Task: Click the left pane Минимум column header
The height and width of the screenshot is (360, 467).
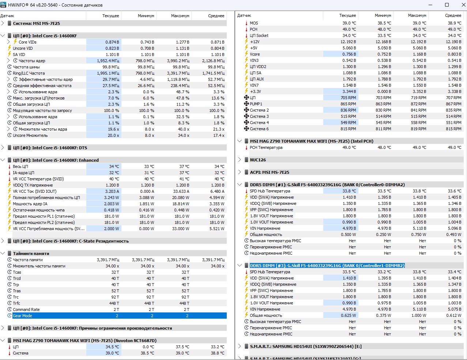Action: [x=139, y=16]
